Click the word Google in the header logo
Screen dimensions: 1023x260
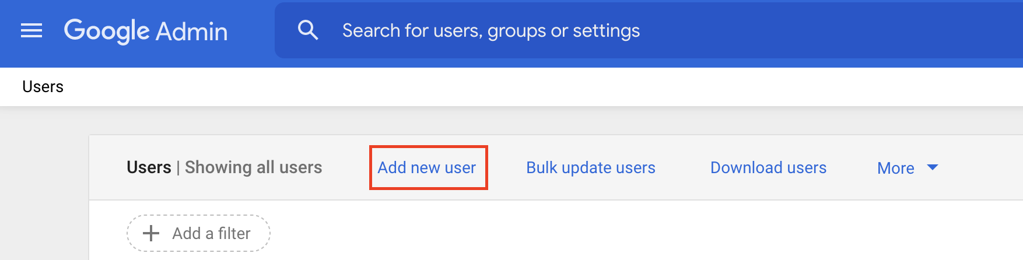point(107,31)
